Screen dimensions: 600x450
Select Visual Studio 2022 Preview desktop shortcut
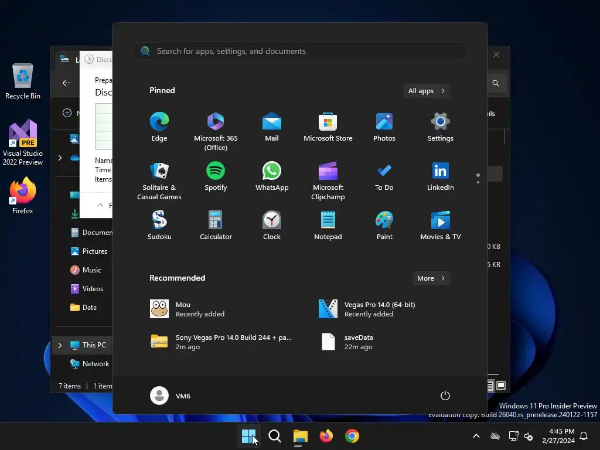pyautogui.click(x=23, y=143)
